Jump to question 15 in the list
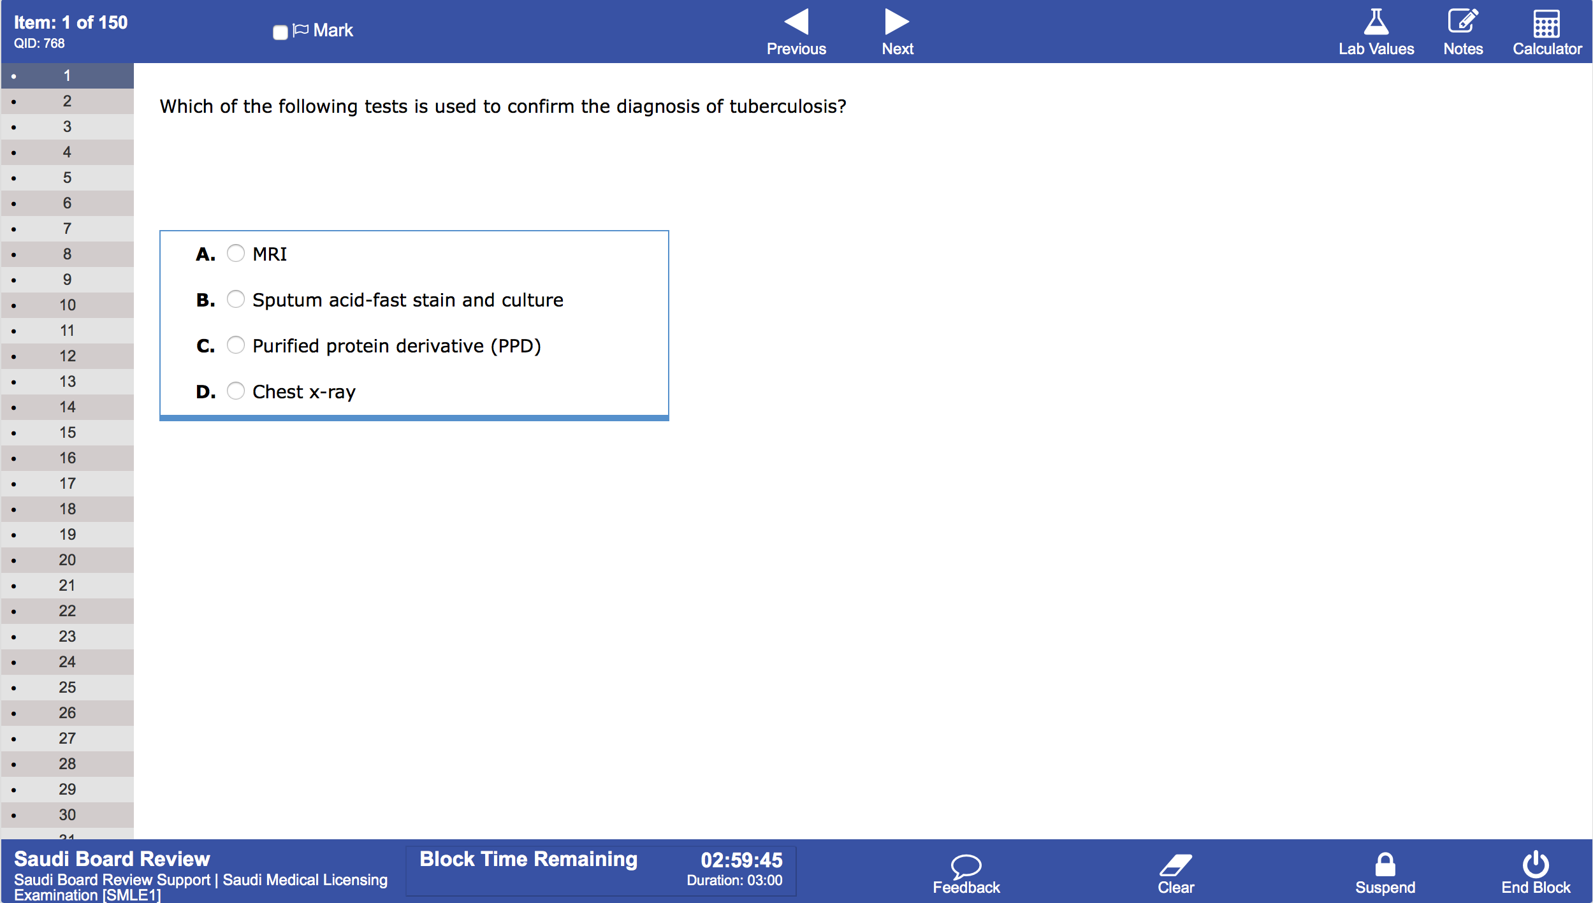This screenshot has height=903, width=1593. pyautogui.click(x=67, y=433)
